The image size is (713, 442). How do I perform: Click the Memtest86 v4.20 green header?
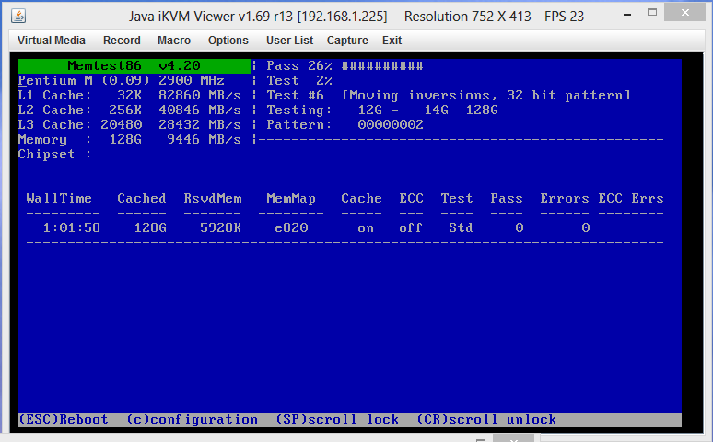(x=134, y=66)
